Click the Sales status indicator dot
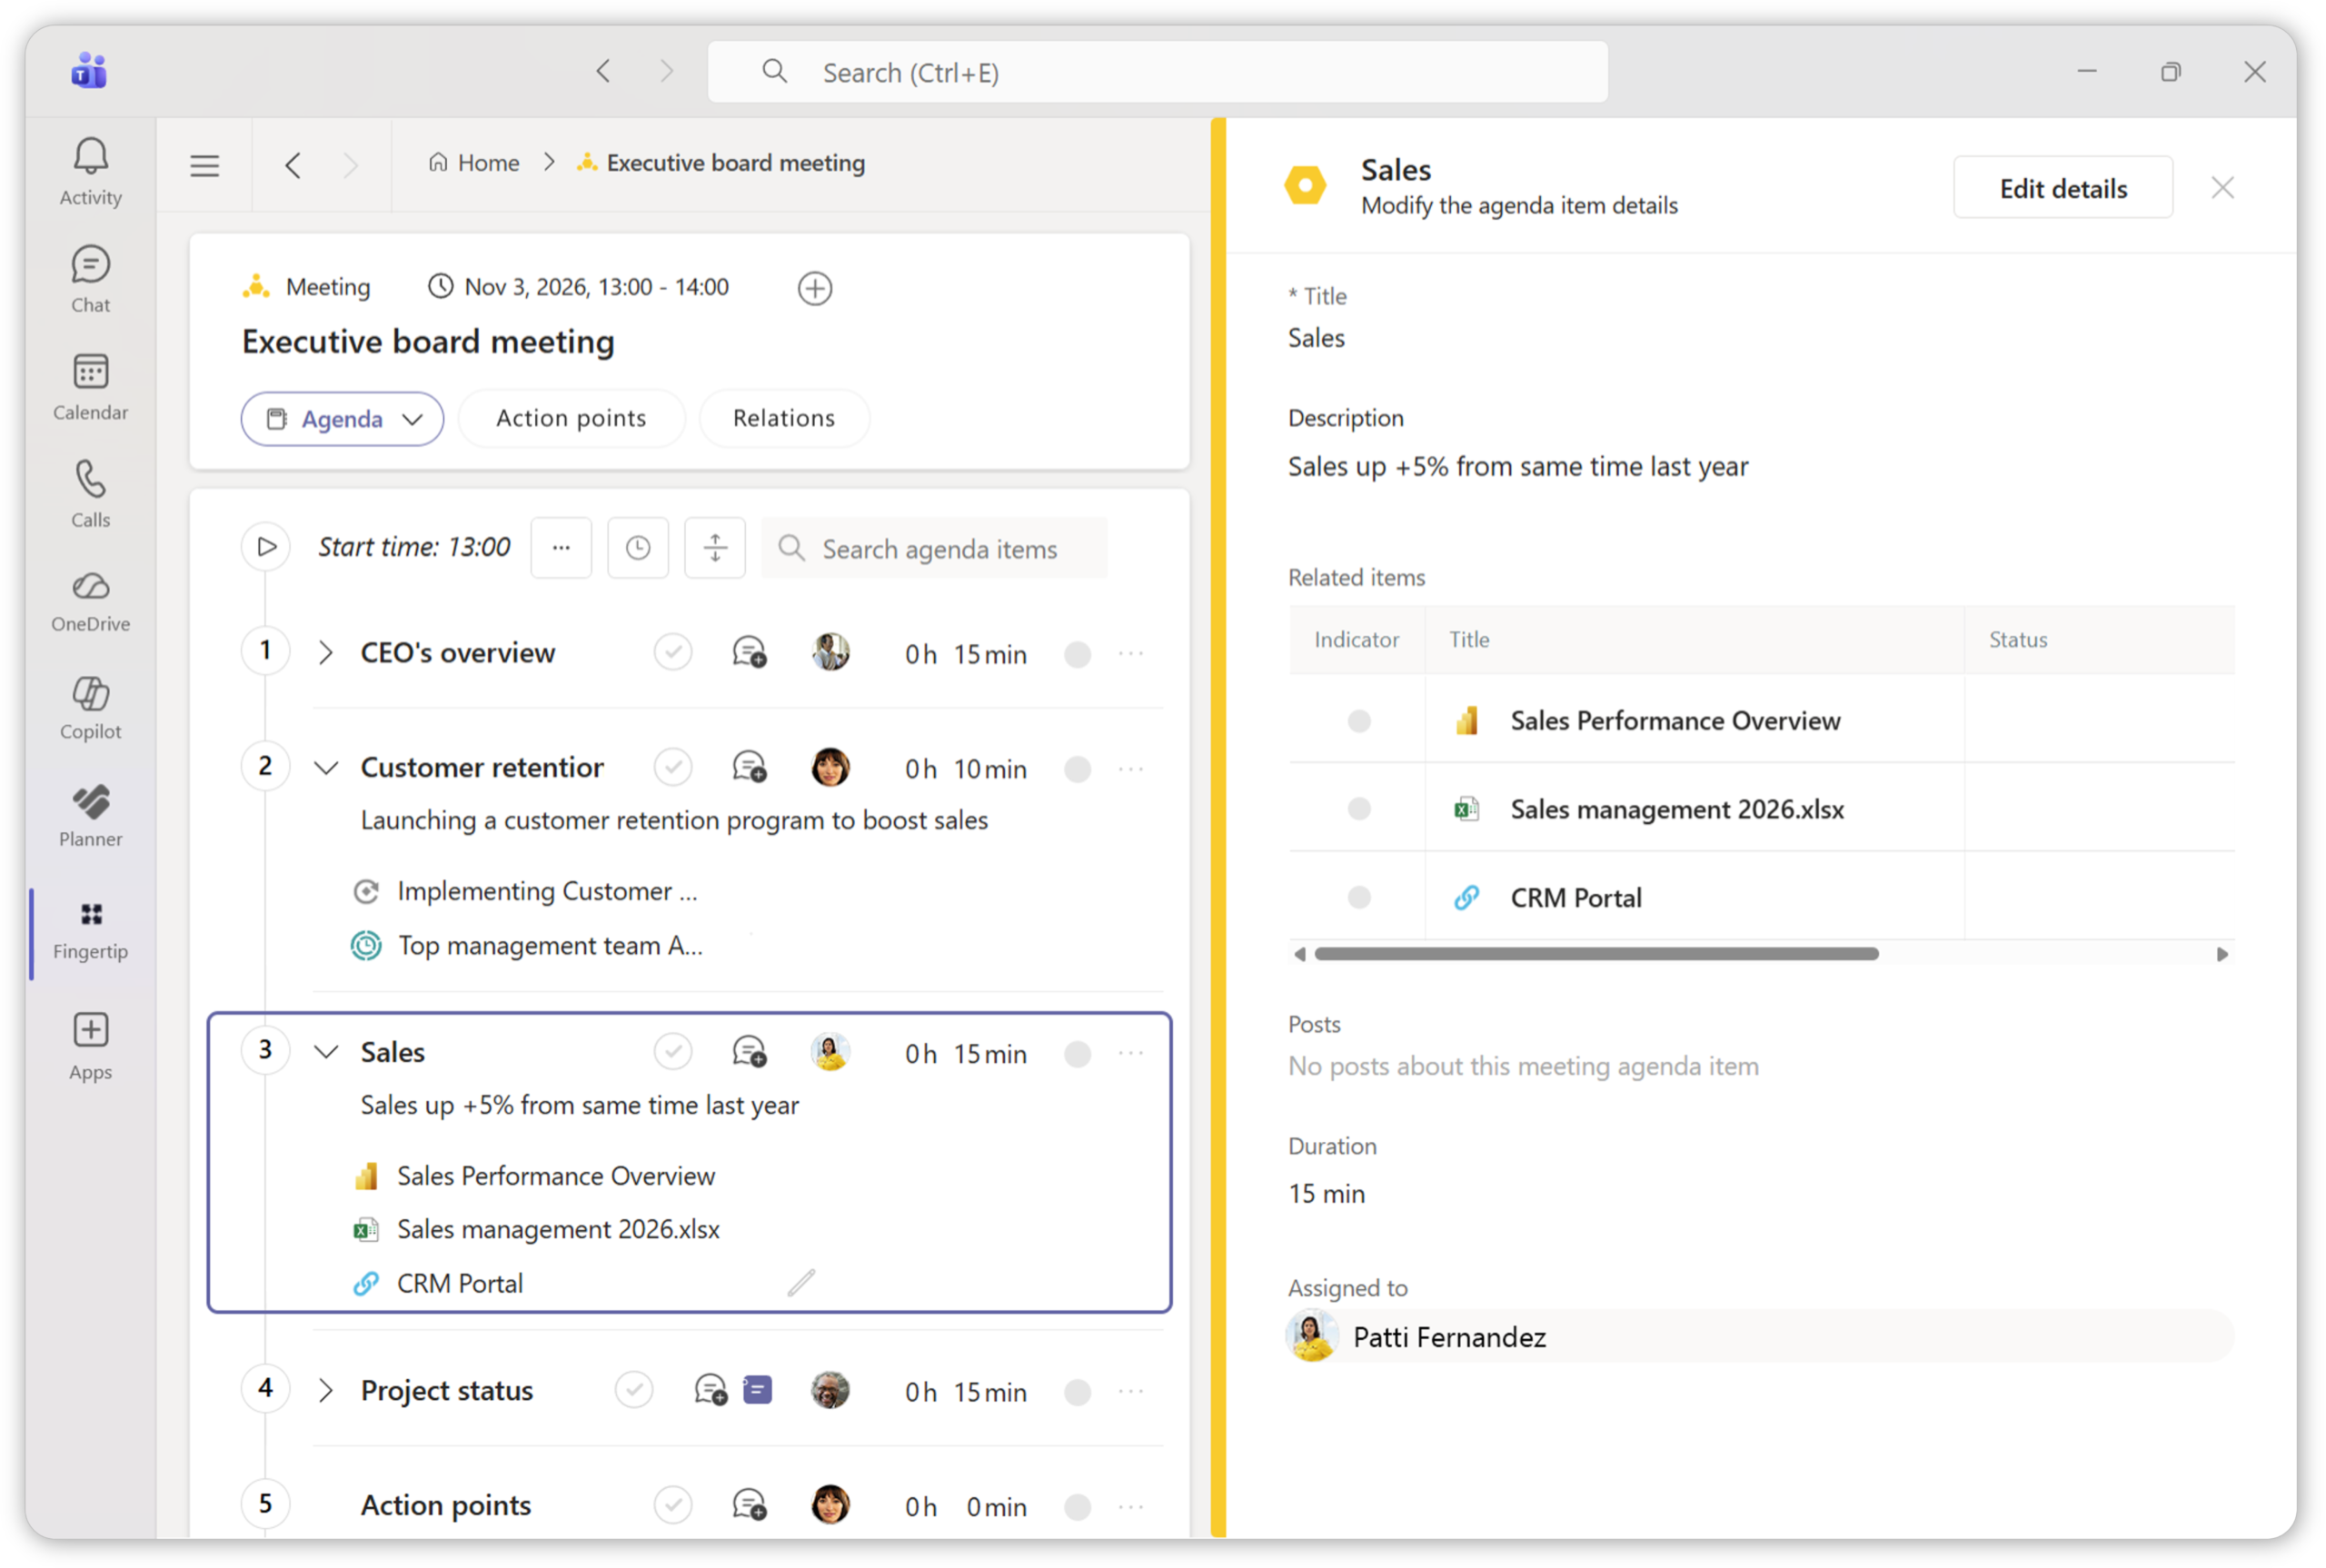 1077,1053
